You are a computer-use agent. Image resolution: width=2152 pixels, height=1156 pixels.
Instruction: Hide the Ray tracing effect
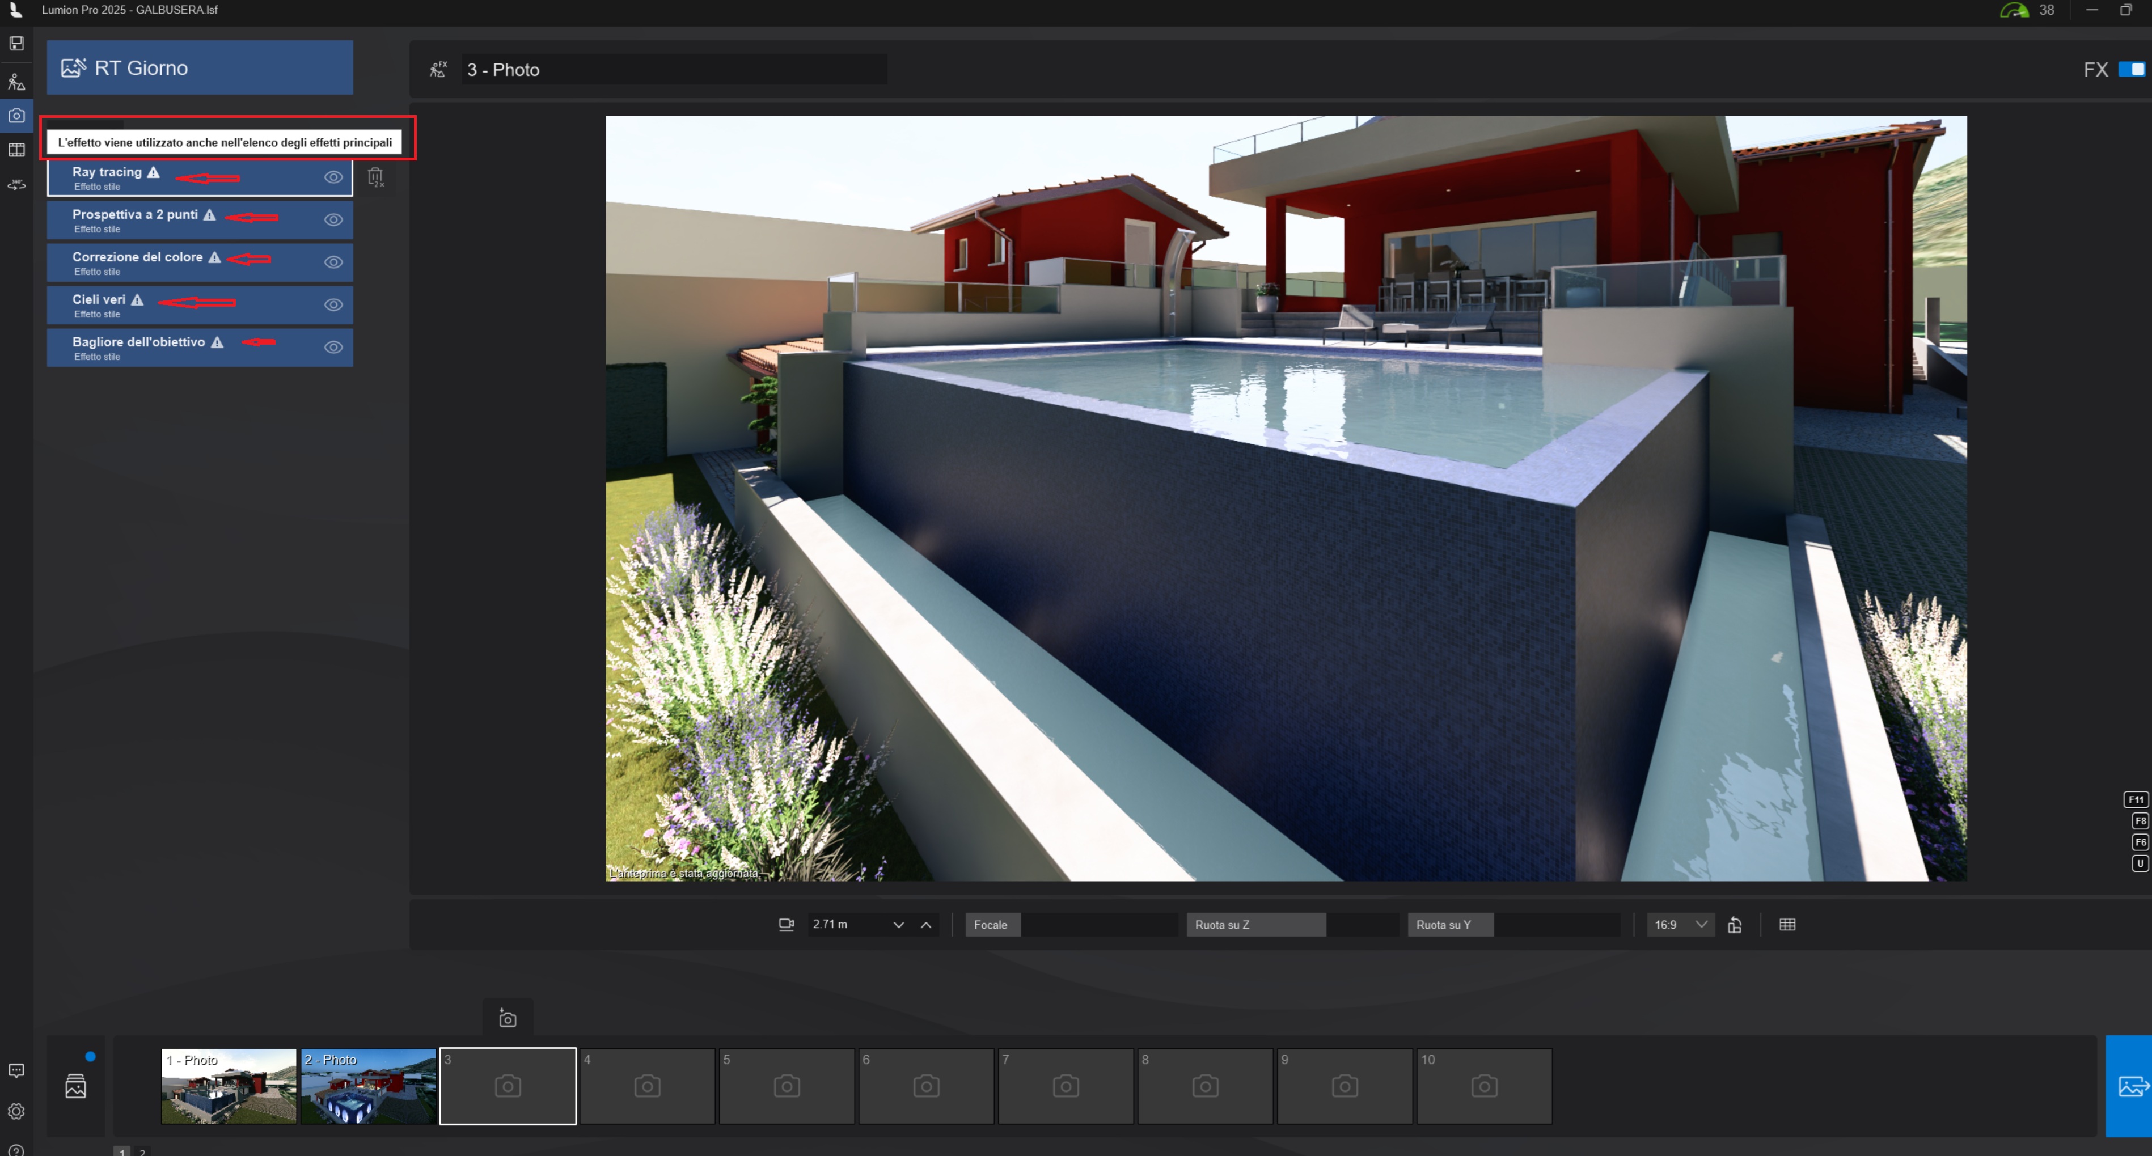pos(333,177)
